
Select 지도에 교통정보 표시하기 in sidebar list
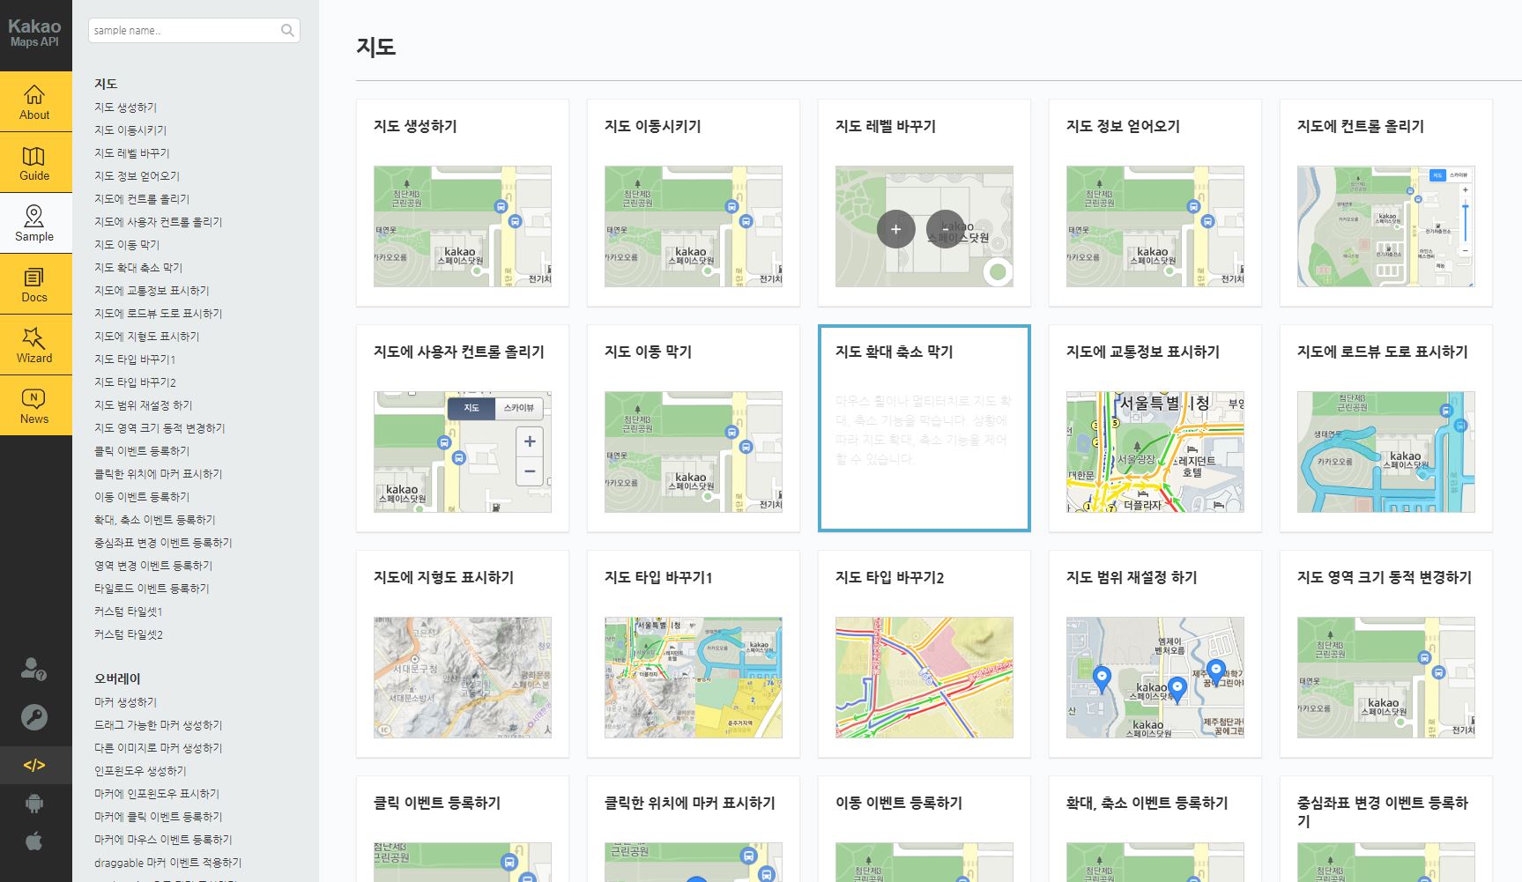(152, 291)
